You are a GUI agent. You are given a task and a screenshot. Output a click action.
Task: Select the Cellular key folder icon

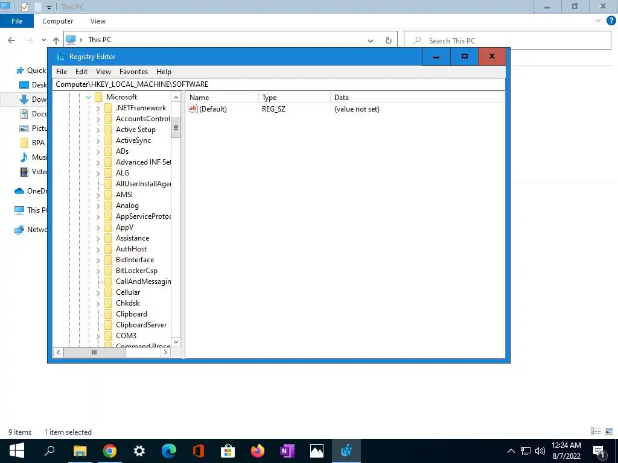pyautogui.click(x=109, y=292)
